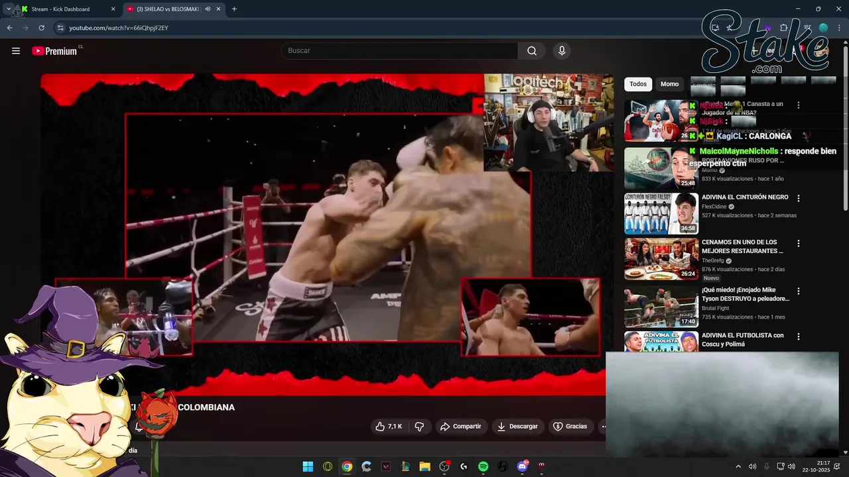Screen dimensions: 849x477
Task: Open the notification bell in system tray
Action: click(837, 466)
